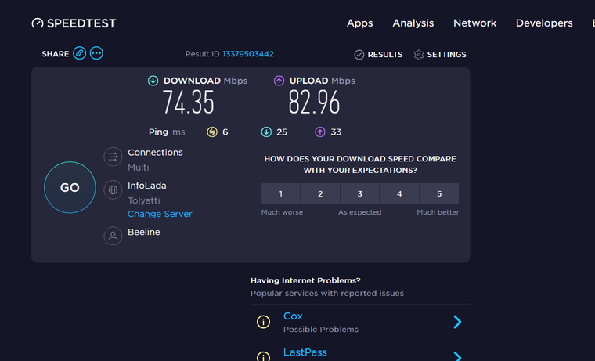Click the Speedtest gauge logo

point(38,23)
